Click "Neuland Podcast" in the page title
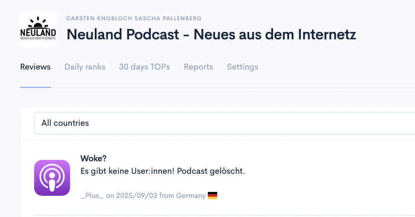This screenshot has height=217, width=415. pyautogui.click(x=122, y=35)
